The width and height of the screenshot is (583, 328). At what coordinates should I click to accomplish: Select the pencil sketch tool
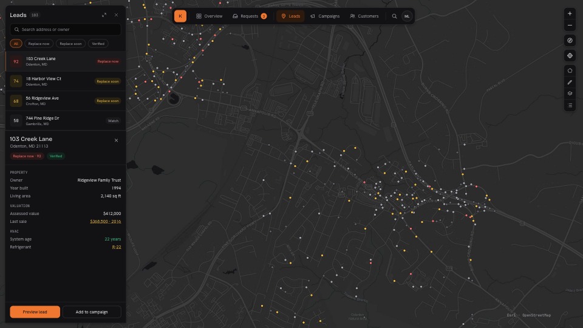pos(570,82)
